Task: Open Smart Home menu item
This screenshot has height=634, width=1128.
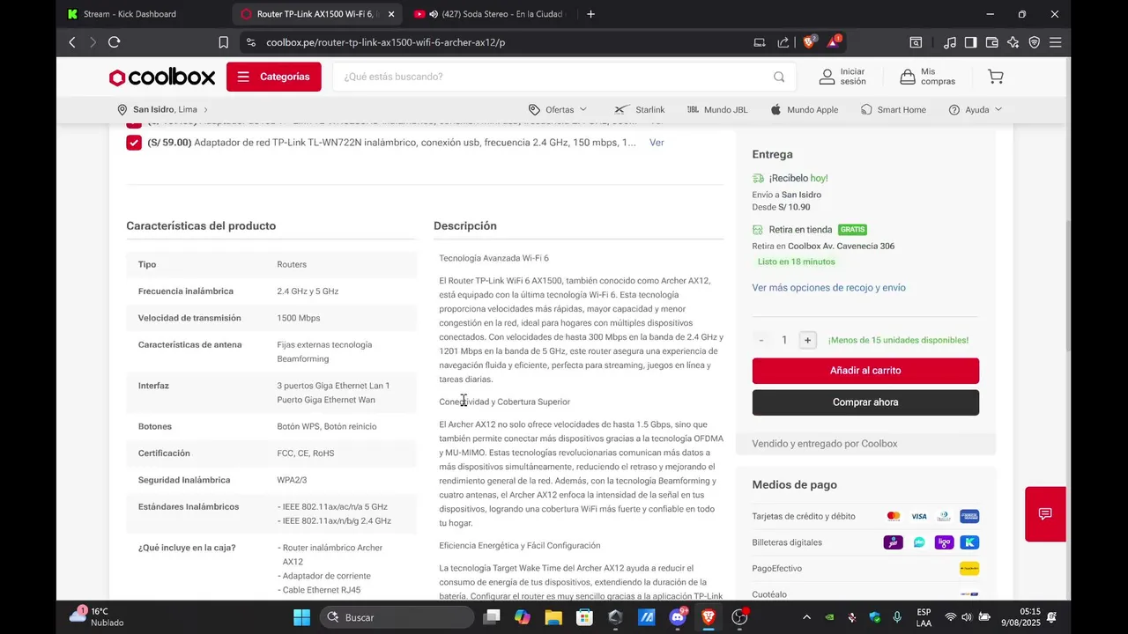Action: click(x=894, y=110)
